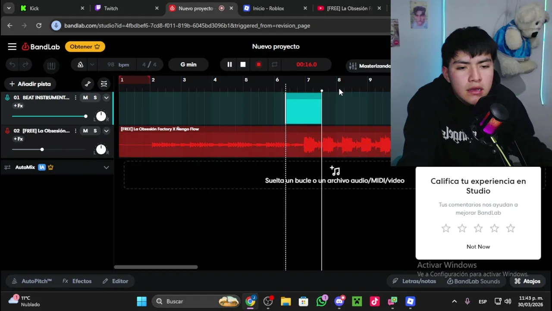Click bar 4 on the timeline ruler

point(215,80)
